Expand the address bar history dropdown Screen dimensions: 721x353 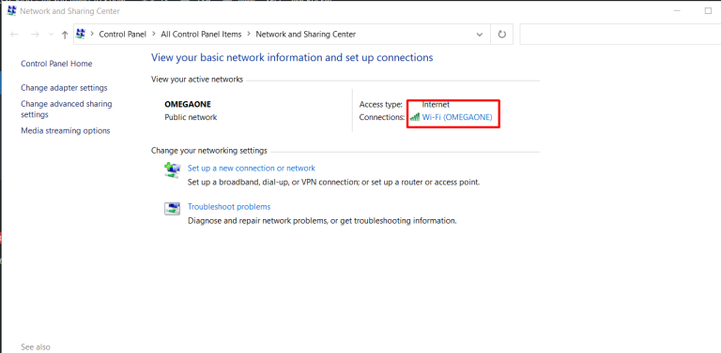pos(480,35)
